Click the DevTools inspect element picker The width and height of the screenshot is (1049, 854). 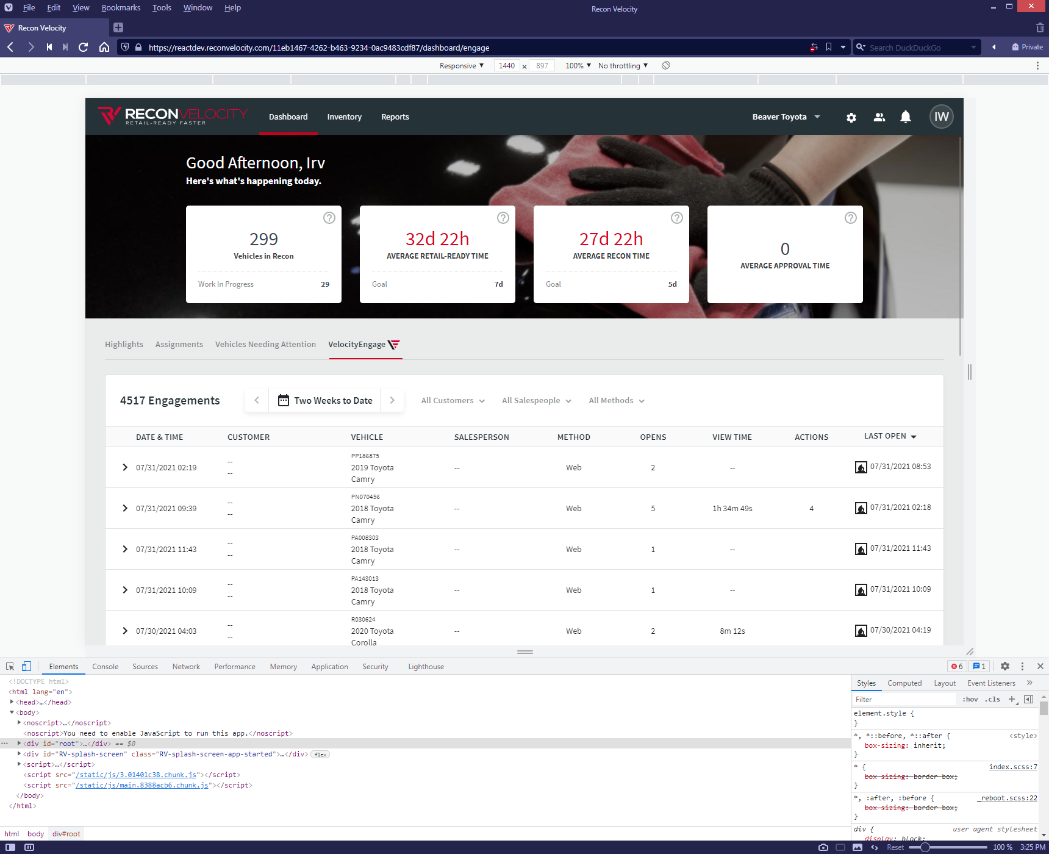pos(10,667)
